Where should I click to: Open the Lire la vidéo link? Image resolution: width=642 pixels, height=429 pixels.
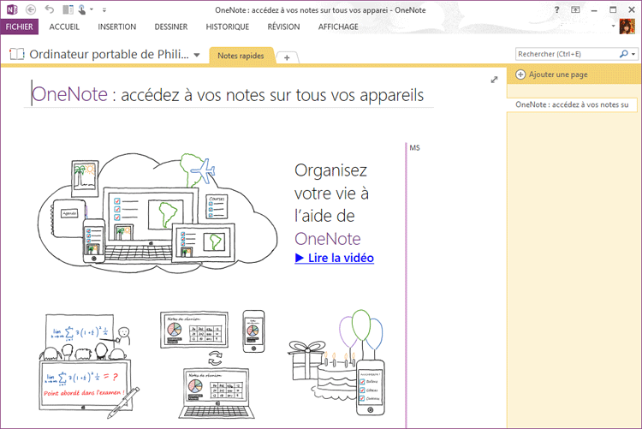(334, 257)
